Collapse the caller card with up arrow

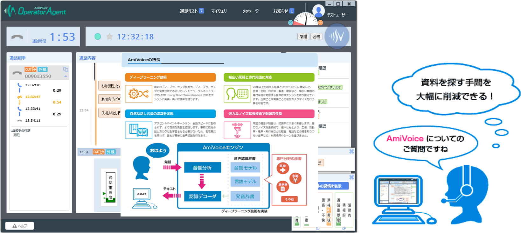tap(66, 76)
